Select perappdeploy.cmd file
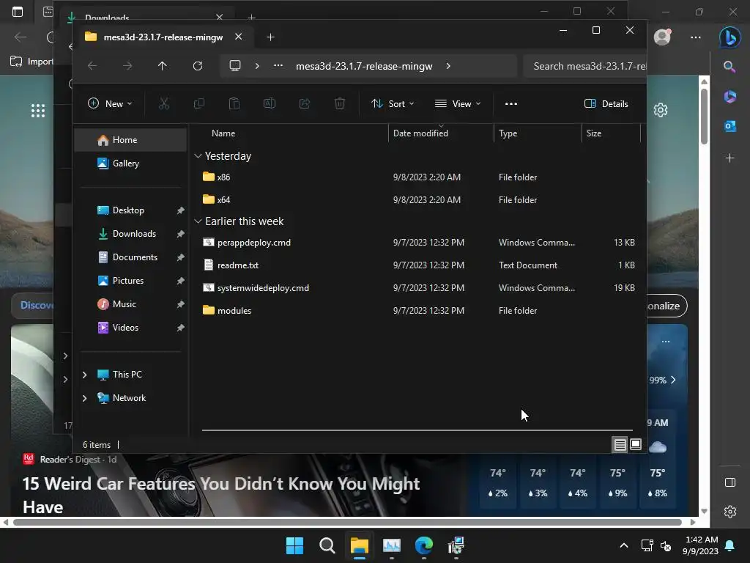This screenshot has height=563, width=750. point(417,242)
